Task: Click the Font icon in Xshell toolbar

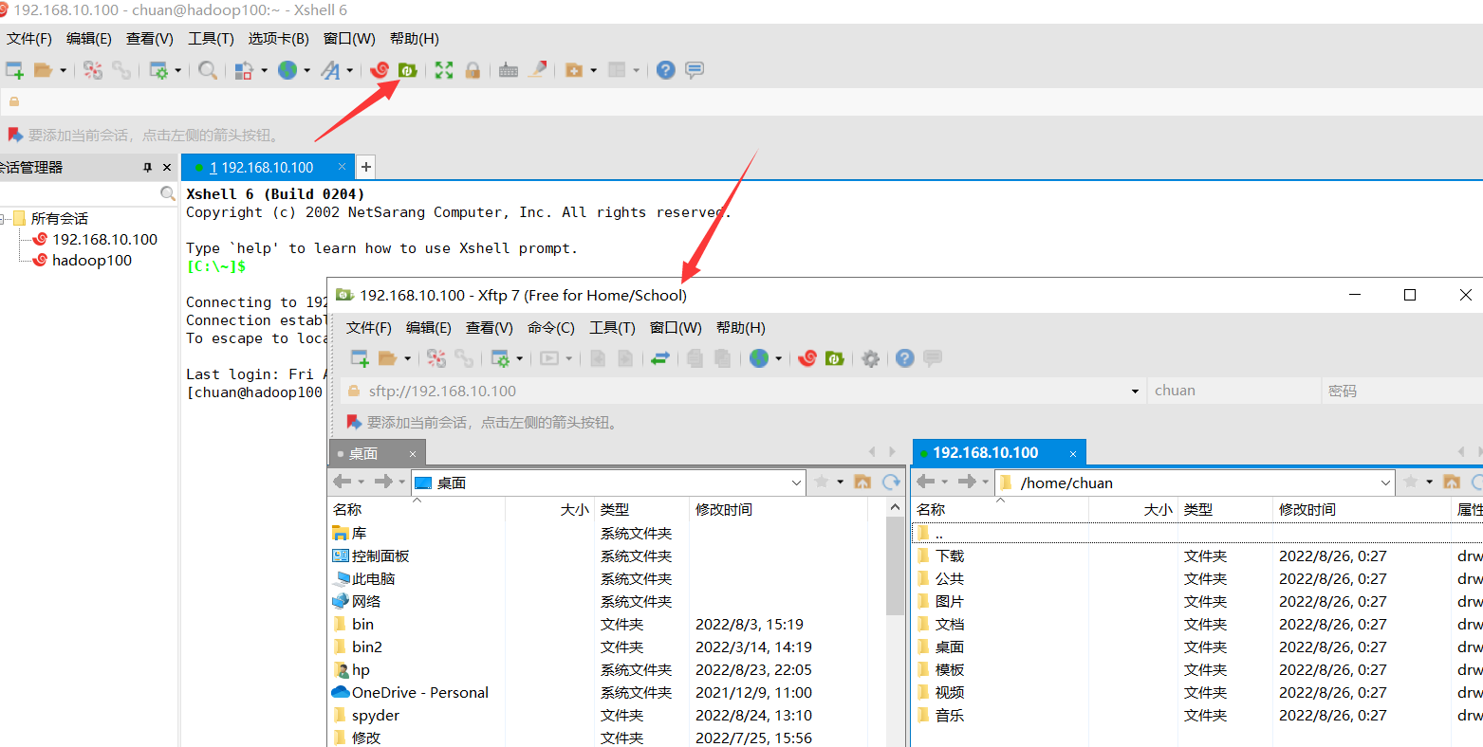Action: 330,70
